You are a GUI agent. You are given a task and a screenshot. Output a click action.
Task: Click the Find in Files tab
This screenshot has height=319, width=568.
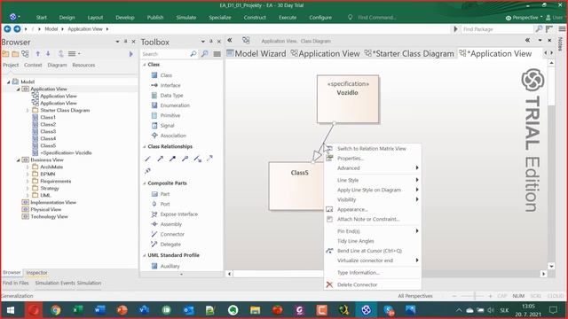tap(16, 284)
